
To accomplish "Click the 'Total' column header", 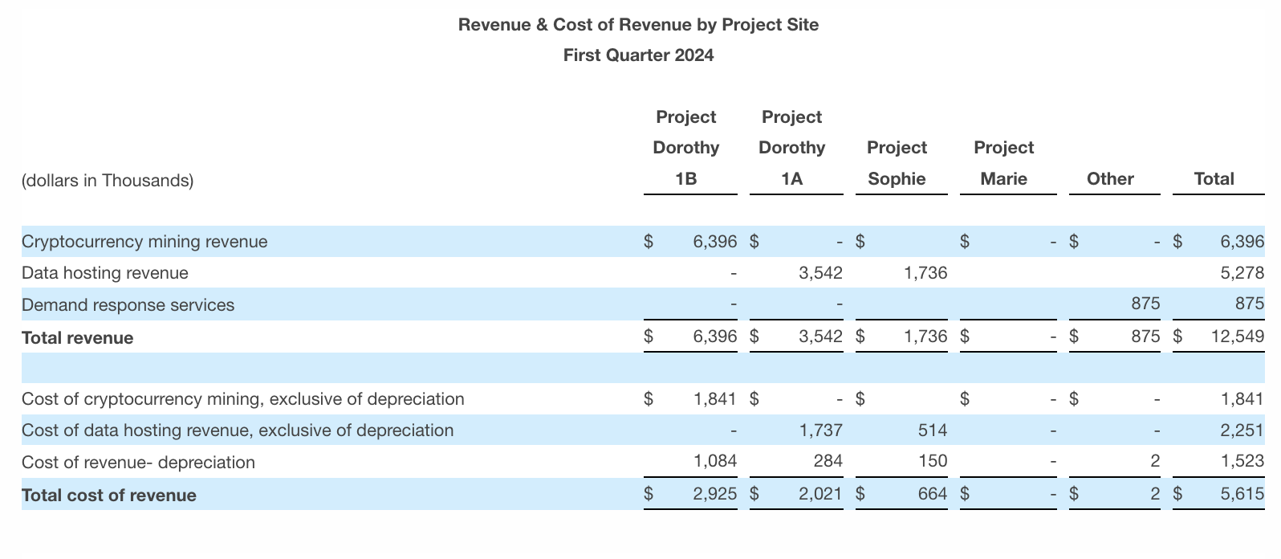I will click(x=1214, y=179).
